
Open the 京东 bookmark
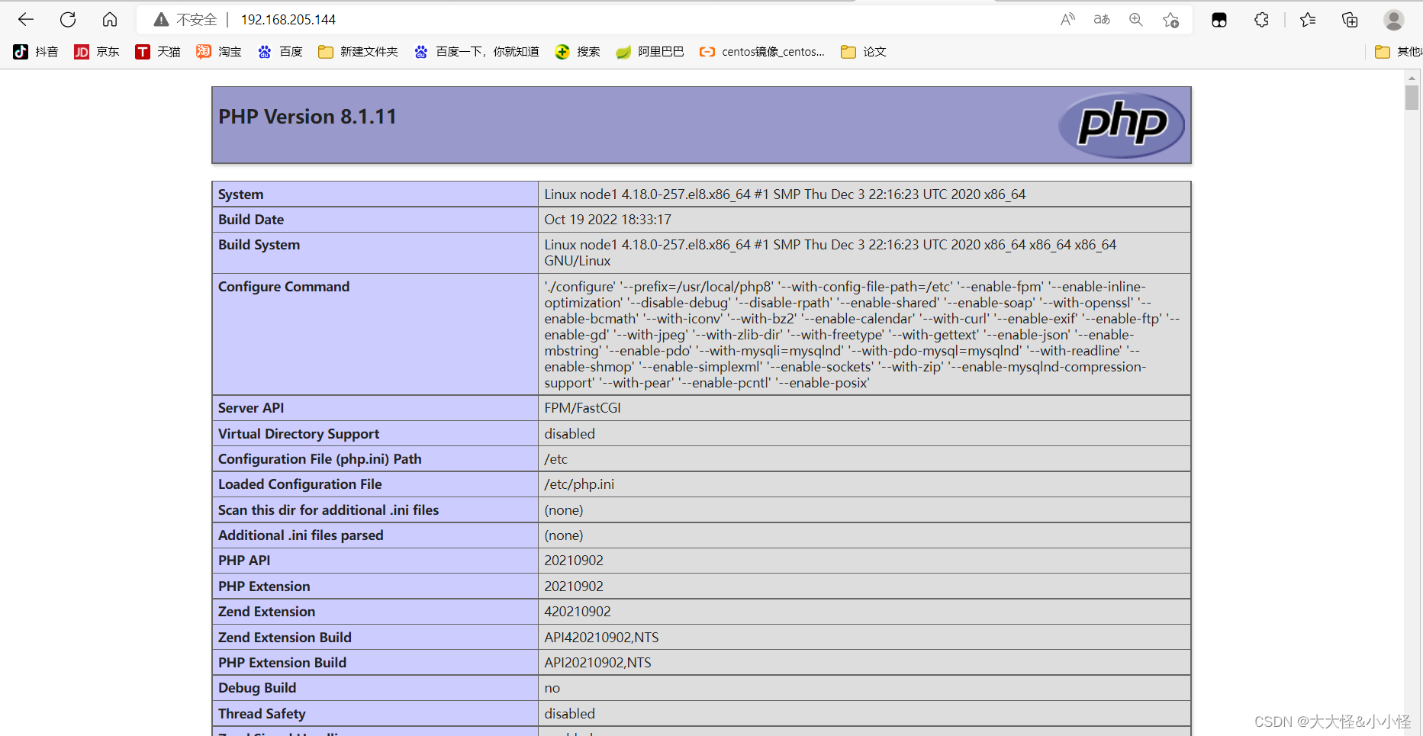pos(97,52)
